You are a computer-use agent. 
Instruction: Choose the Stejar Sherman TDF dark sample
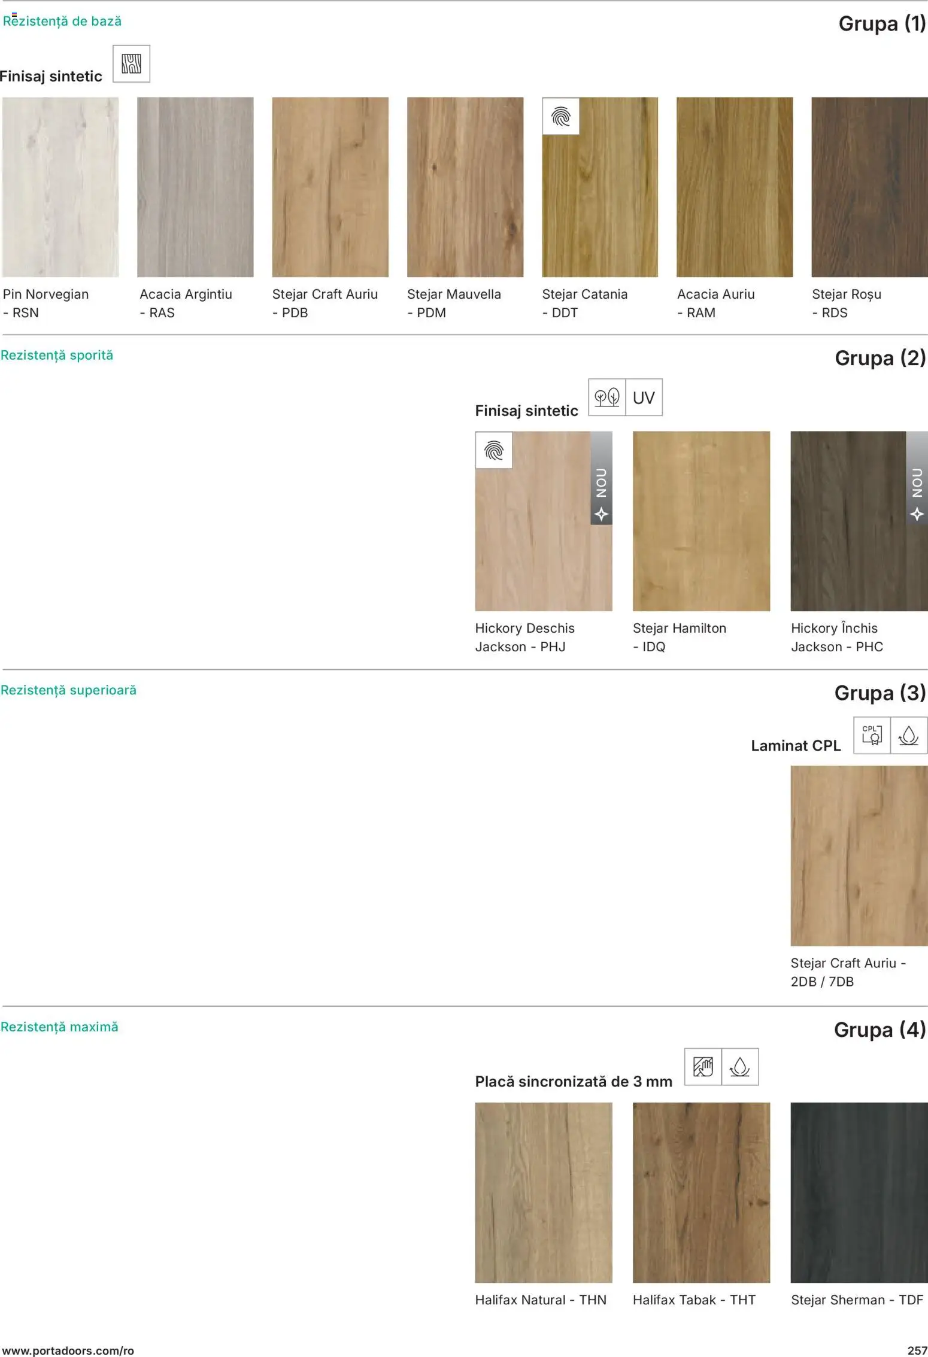(859, 1192)
